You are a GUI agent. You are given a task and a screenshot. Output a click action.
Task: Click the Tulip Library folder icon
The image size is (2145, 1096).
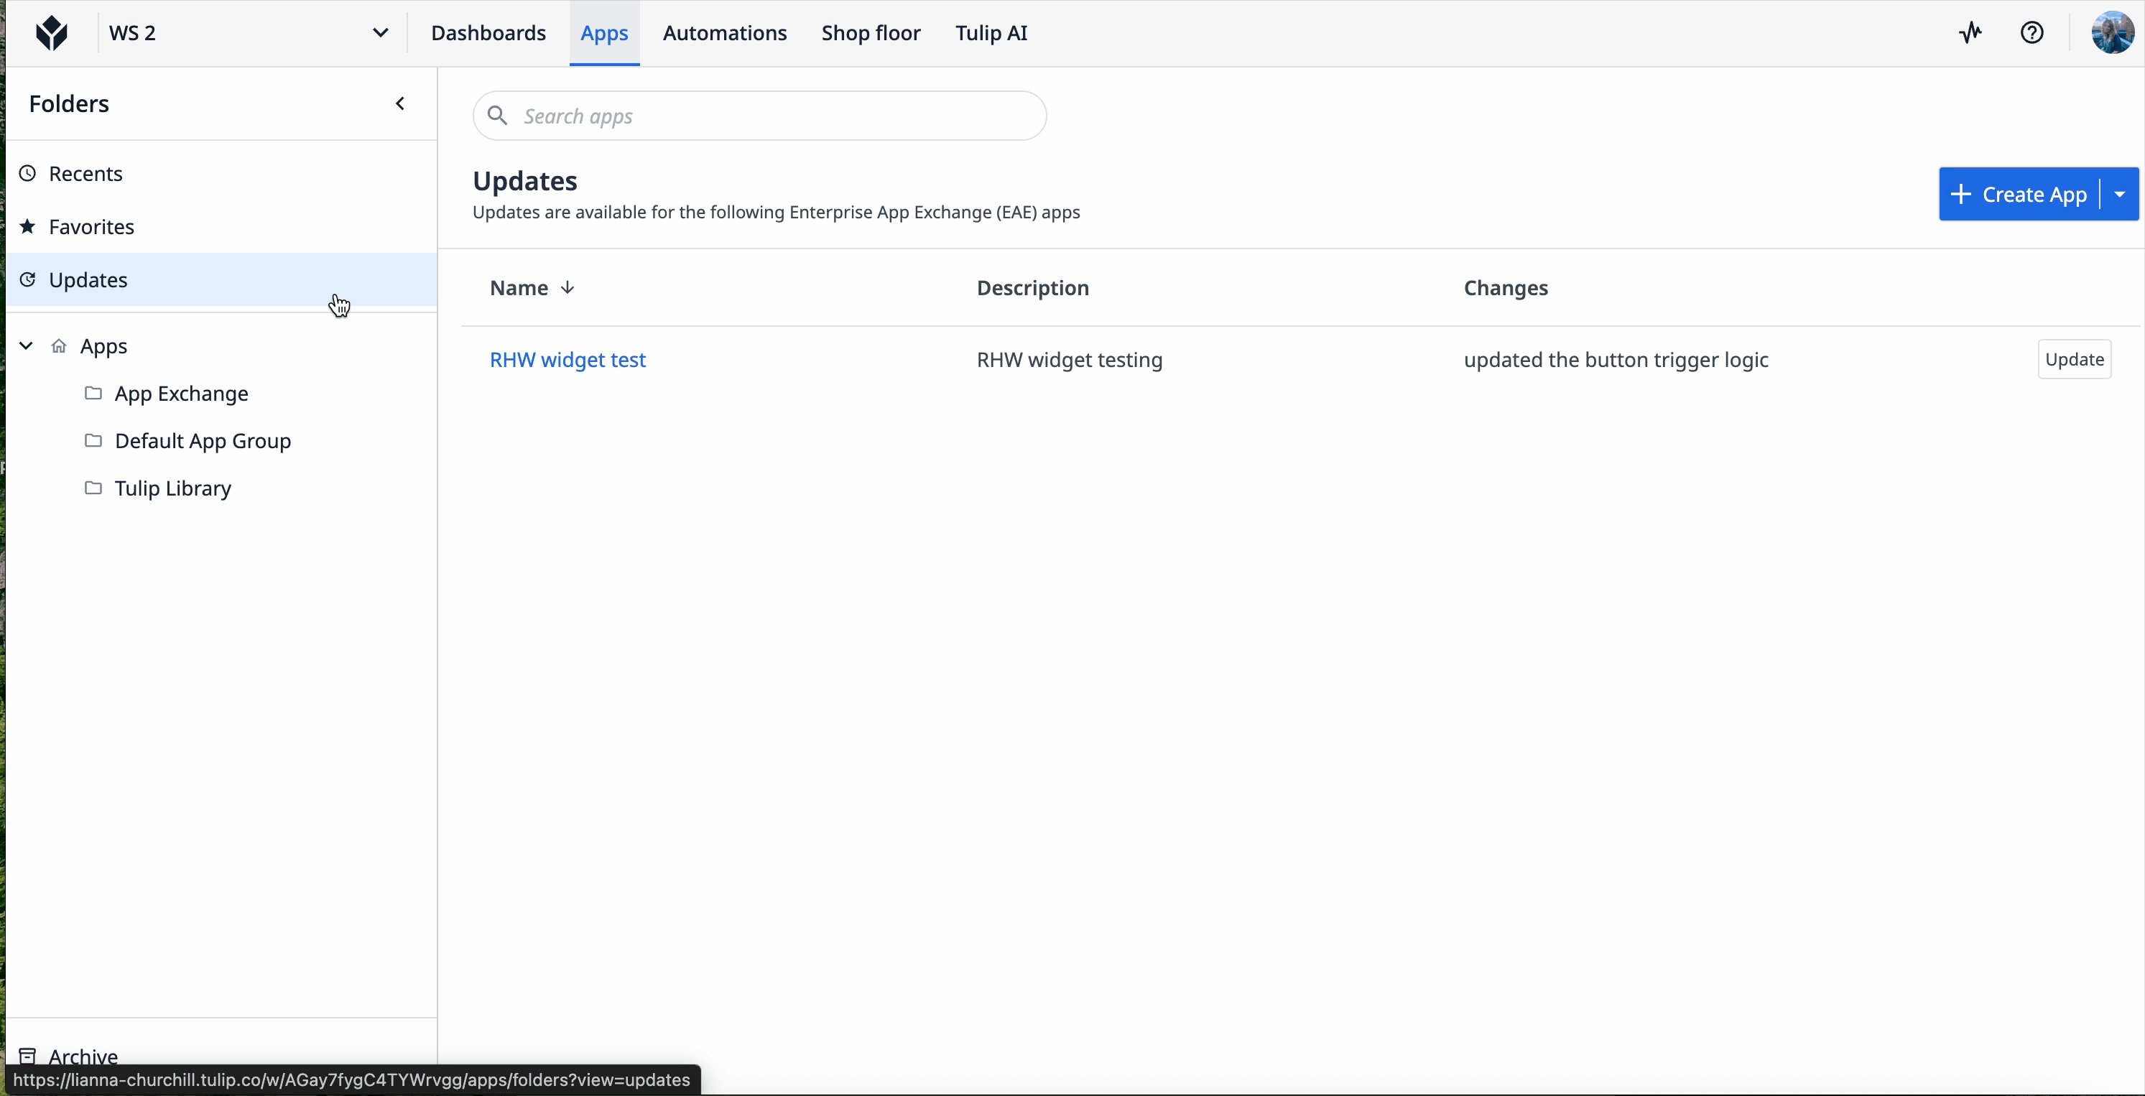(x=93, y=488)
